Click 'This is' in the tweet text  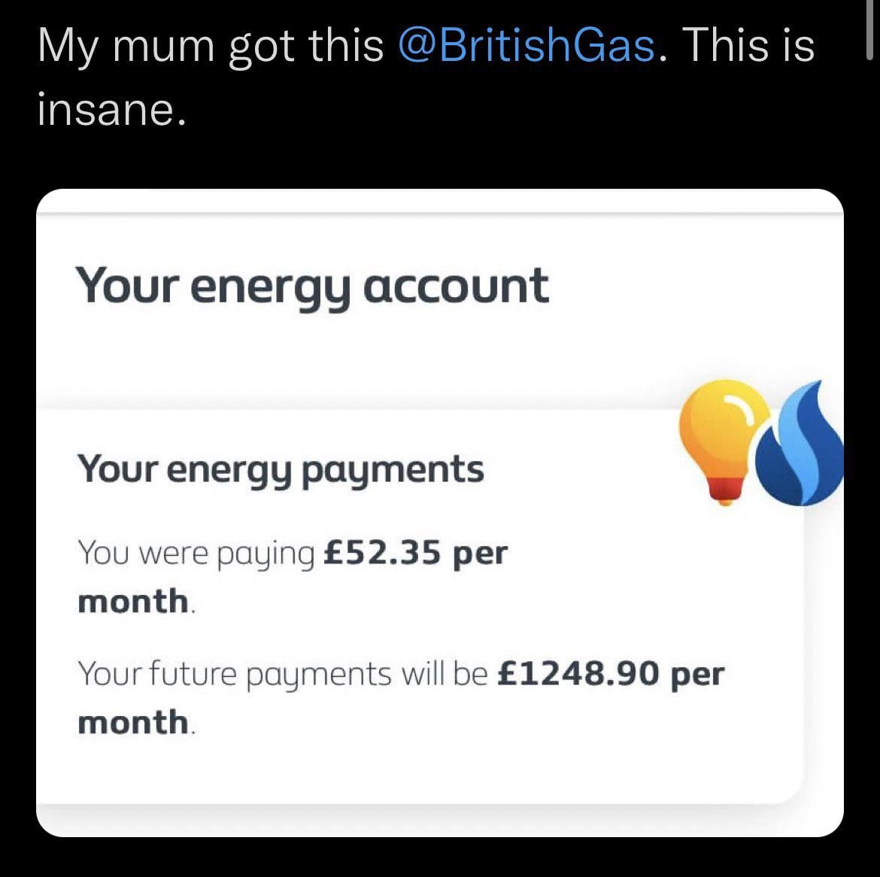tap(749, 46)
